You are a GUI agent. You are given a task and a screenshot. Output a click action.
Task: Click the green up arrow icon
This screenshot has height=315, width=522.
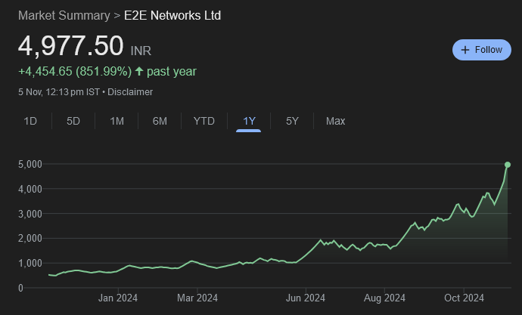pos(139,71)
